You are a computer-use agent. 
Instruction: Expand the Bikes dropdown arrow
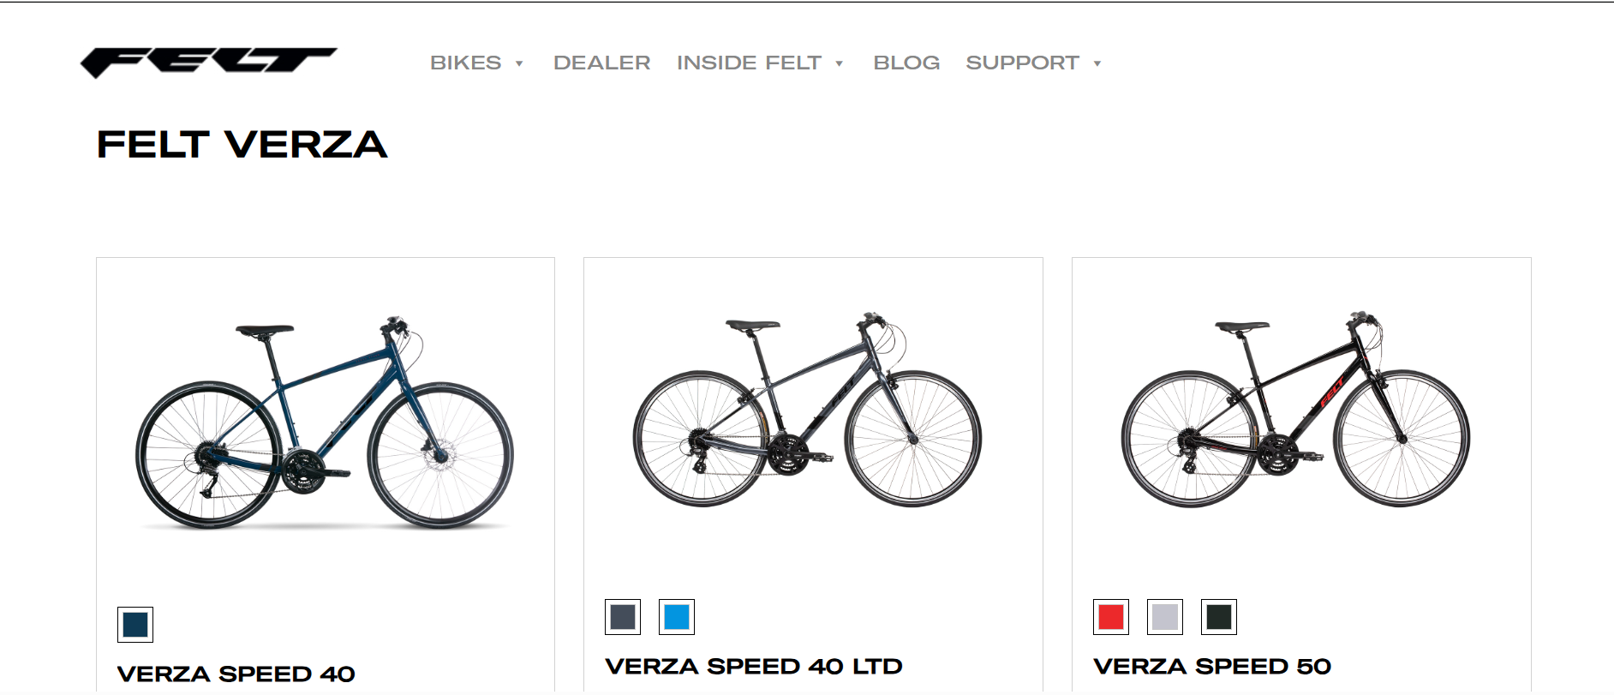point(519,63)
